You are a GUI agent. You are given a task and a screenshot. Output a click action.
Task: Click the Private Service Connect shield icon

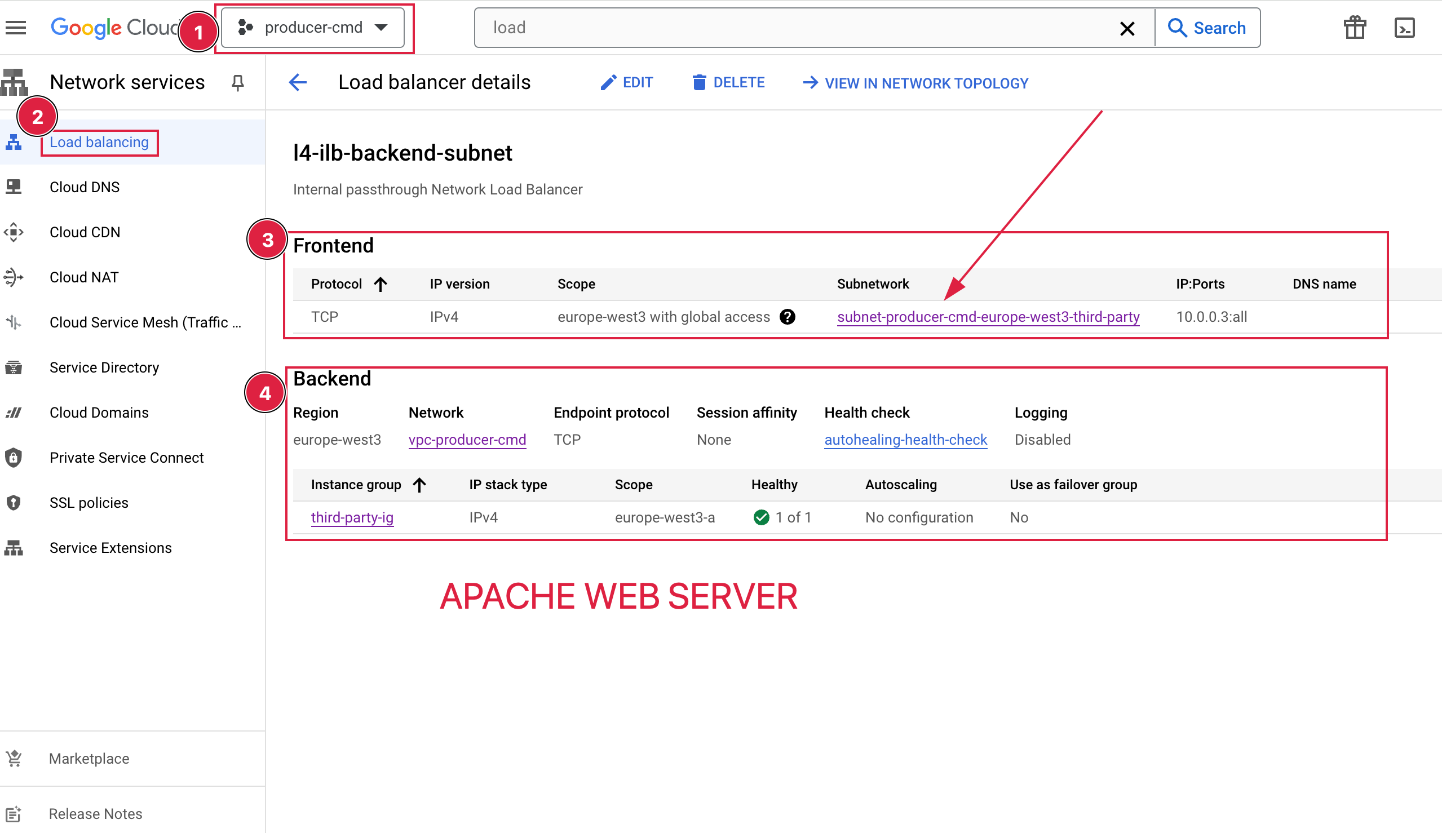[14, 458]
